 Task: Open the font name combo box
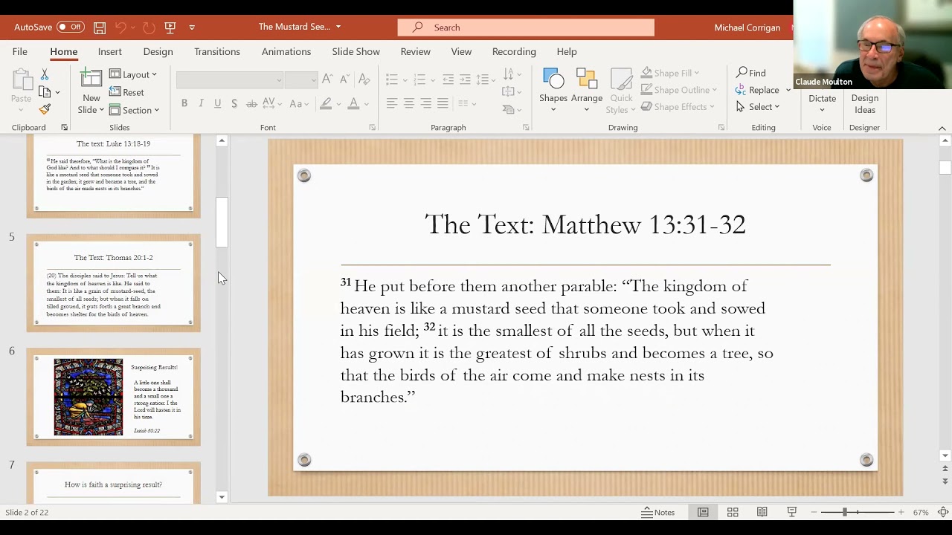tap(229, 80)
